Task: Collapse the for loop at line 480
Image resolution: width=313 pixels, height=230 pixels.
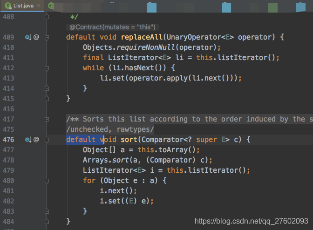Action: click(47, 181)
